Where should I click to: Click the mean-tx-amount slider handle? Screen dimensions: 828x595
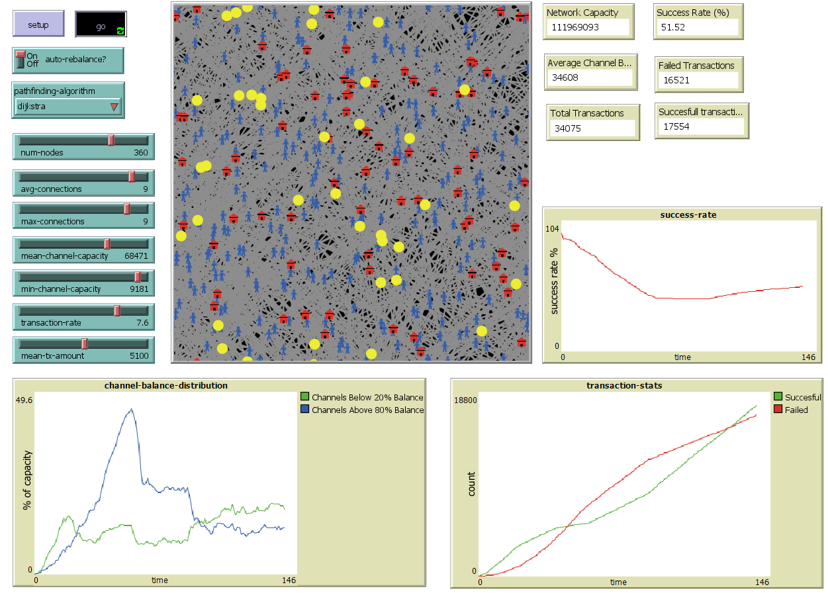[x=85, y=344]
